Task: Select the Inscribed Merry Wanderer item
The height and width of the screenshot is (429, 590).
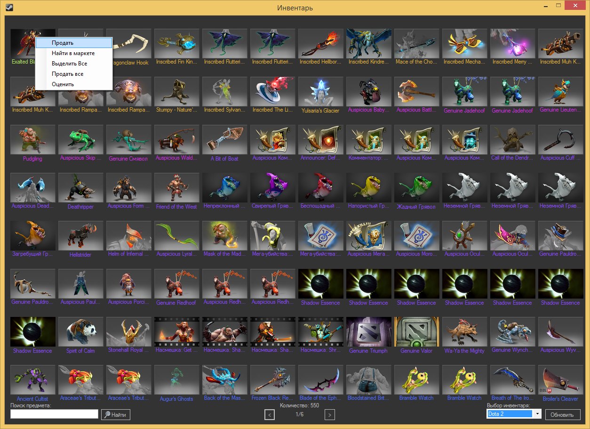Action: (513, 44)
